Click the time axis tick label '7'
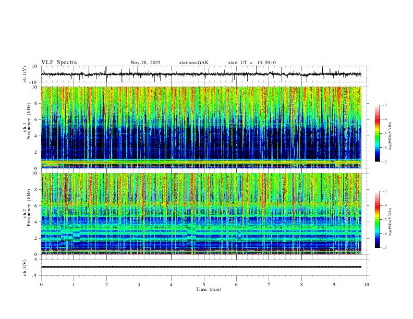Screen dimensions: 413x319 269,285
